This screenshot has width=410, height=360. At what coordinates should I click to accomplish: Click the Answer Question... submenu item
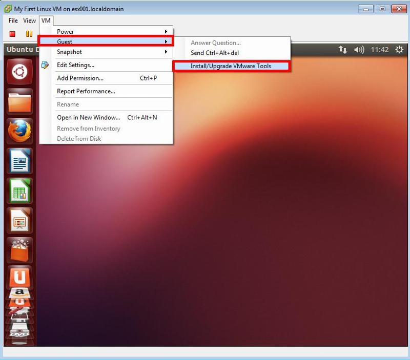click(x=232, y=43)
